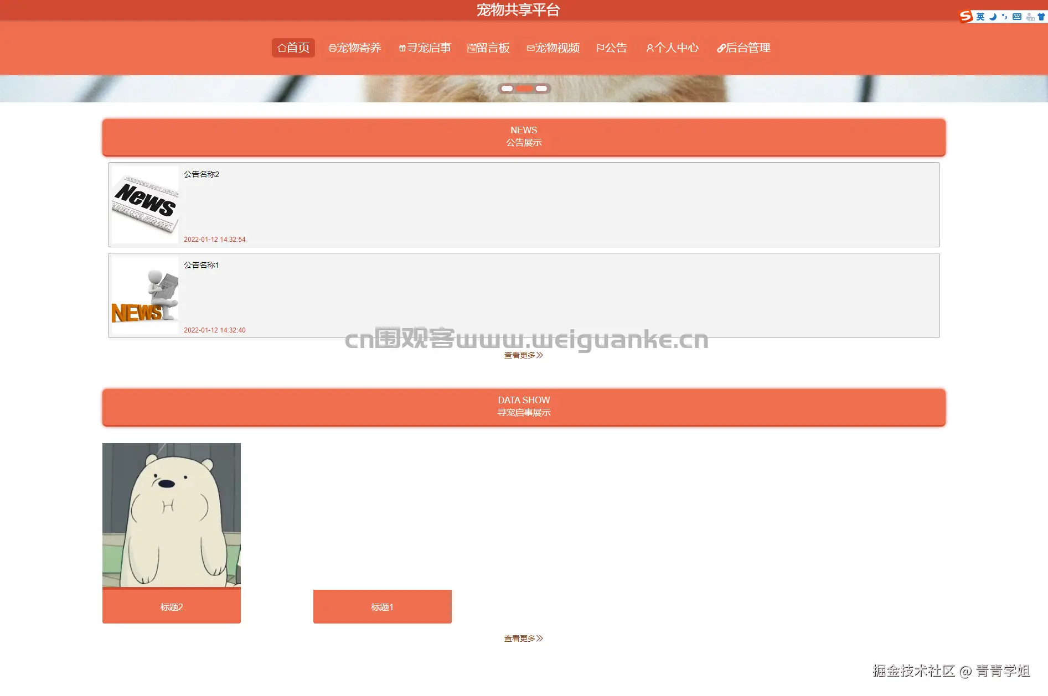Switch to the 留言板 tab

point(488,48)
